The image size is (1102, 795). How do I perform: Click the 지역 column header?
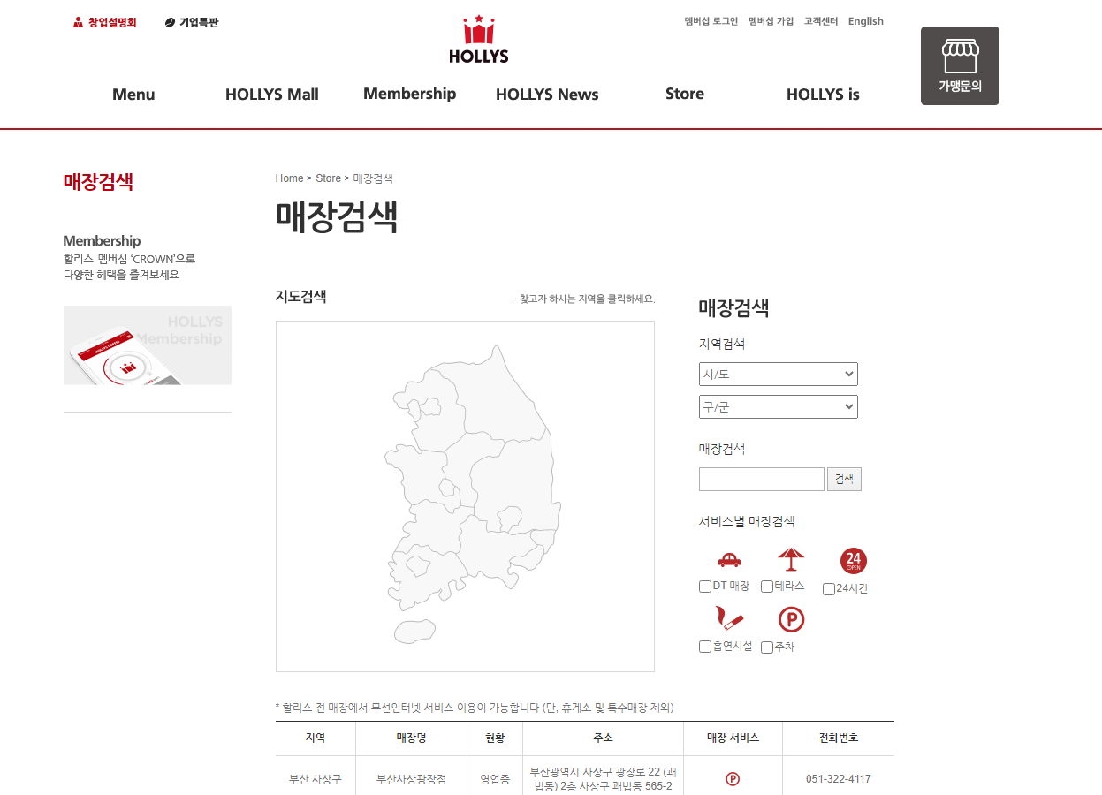pyautogui.click(x=315, y=738)
